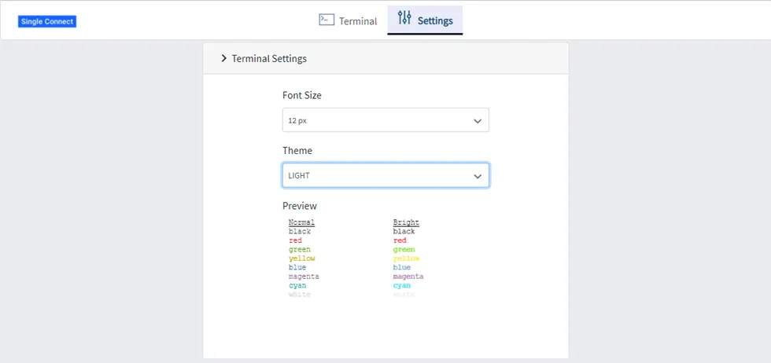Click the Font Size dropdown arrow
Screen dimensions: 771x363
point(477,121)
